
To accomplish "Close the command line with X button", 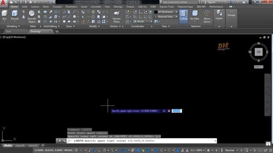I will [60, 141].
